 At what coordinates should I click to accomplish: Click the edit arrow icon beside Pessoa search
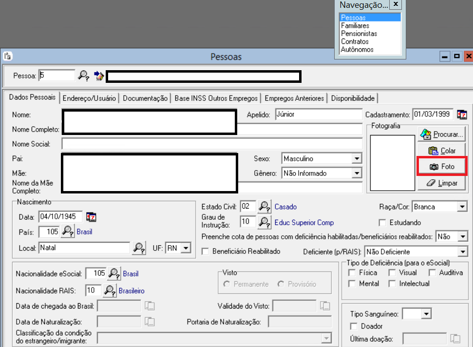coord(99,76)
